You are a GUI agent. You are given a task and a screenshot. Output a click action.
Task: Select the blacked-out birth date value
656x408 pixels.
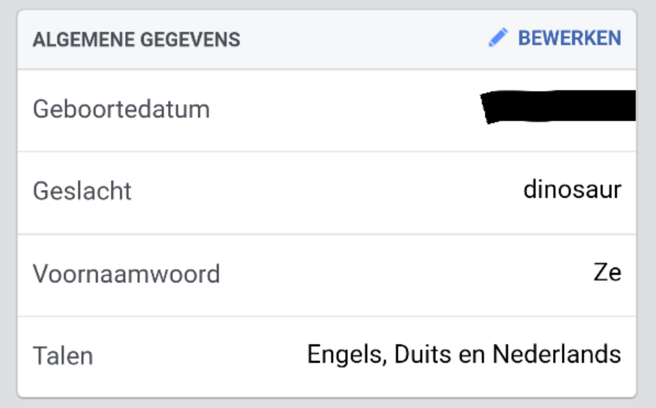558,107
